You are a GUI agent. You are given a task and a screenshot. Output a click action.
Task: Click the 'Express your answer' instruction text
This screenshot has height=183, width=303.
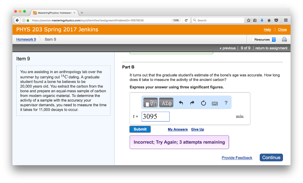coord(177,87)
